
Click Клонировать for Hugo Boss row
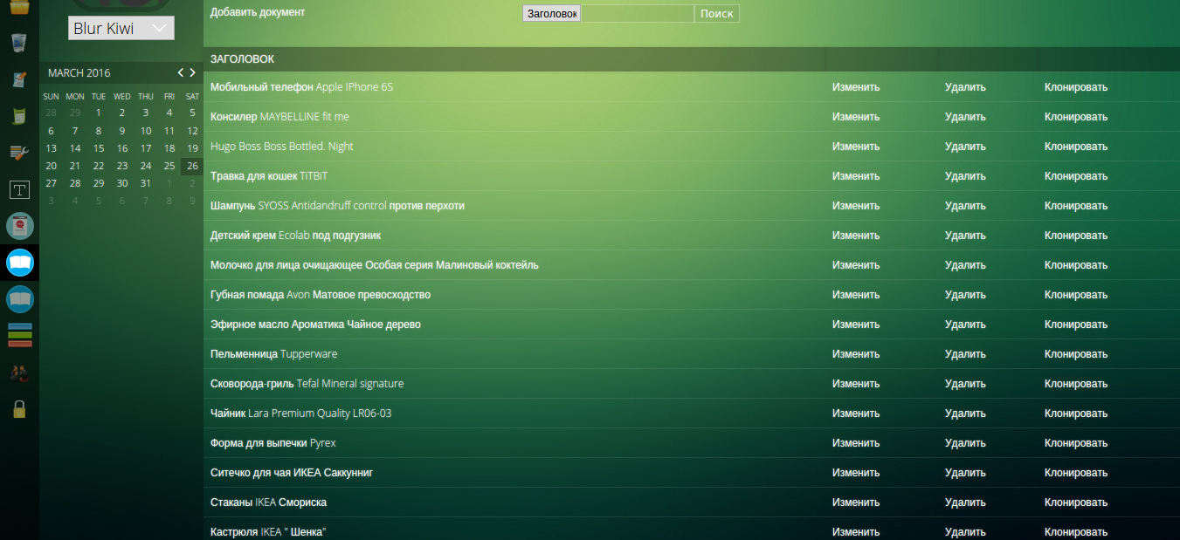tap(1076, 147)
